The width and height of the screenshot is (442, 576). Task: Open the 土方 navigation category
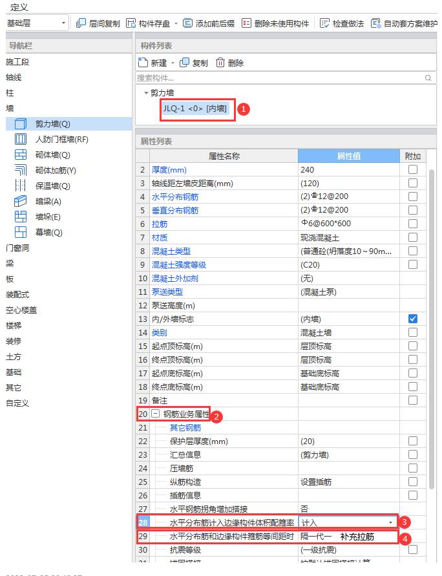pos(14,357)
